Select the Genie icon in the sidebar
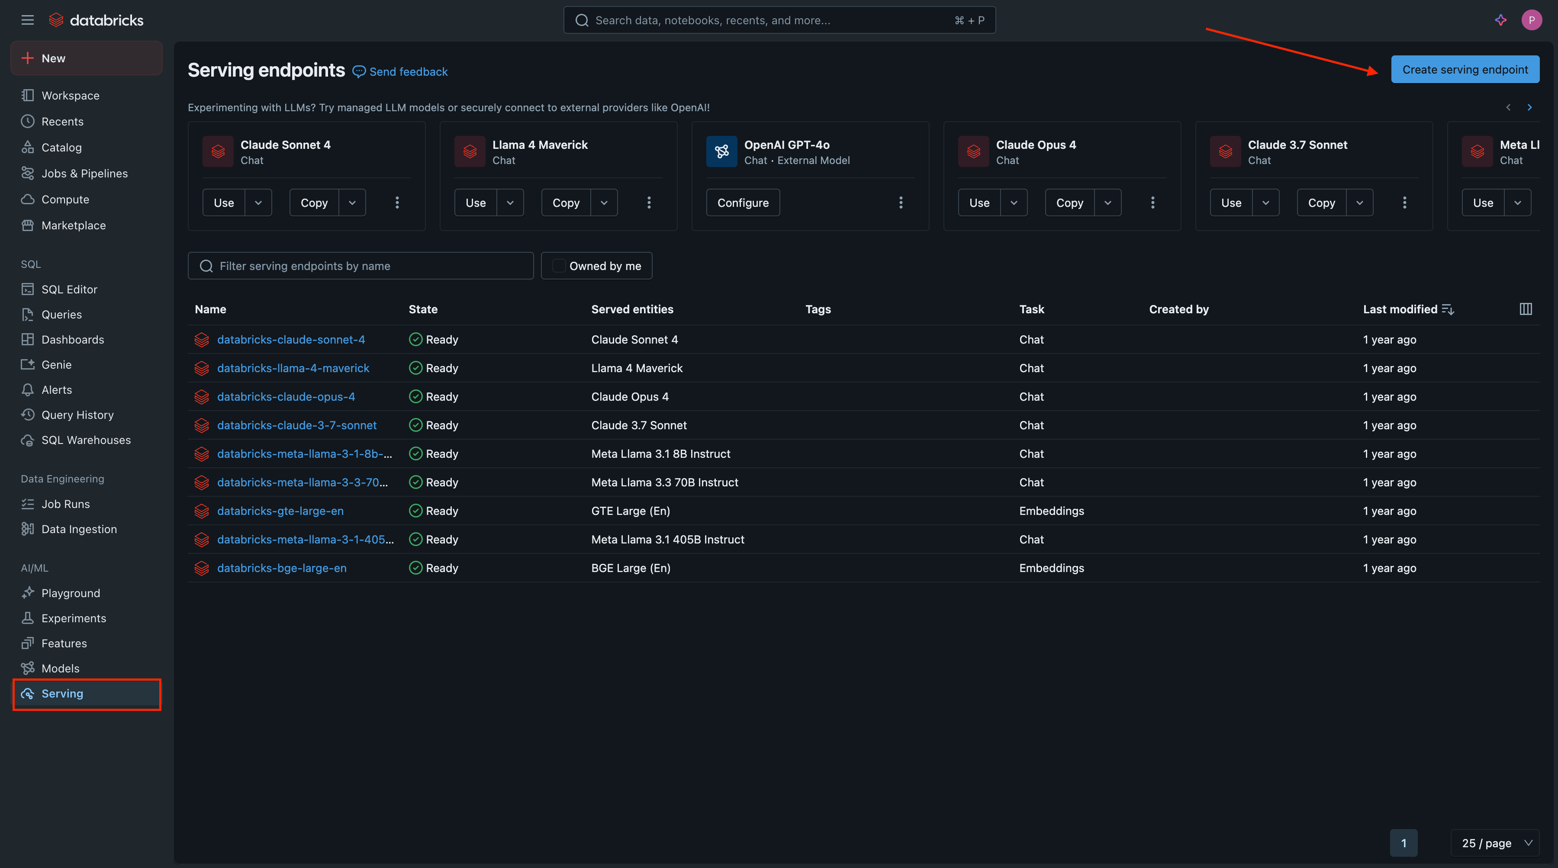 [x=28, y=364]
